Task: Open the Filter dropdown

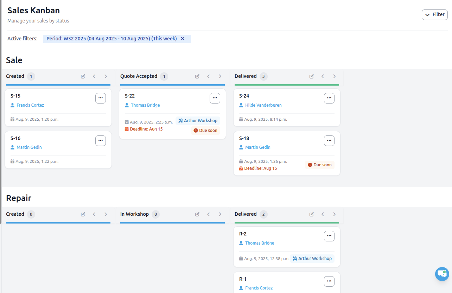Action: (x=434, y=15)
